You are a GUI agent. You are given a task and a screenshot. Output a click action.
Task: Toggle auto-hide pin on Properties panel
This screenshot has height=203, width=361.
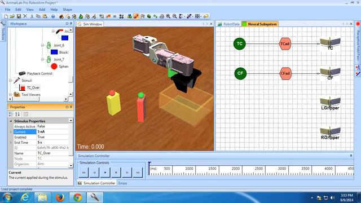point(71,107)
